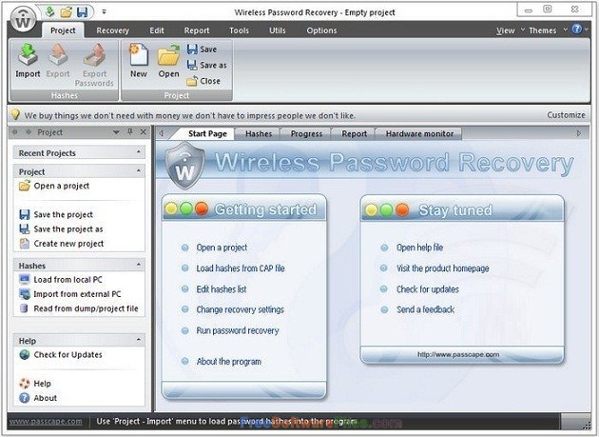Viewport: 599px width, 437px height.
Task: Click Edit hashes list link
Action: tap(222, 289)
